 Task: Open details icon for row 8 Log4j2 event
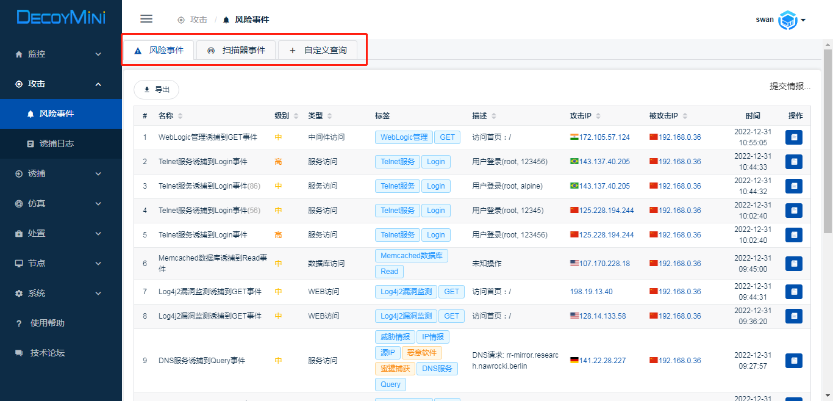pyautogui.click(x=793, y=316)
